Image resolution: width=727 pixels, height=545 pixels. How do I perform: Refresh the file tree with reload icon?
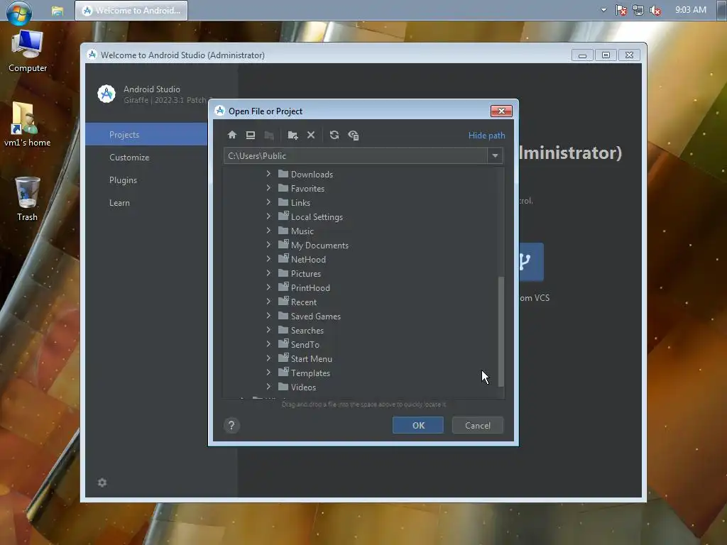coord(334,135)
